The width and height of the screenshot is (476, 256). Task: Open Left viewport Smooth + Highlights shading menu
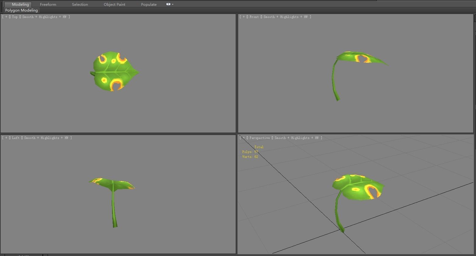tap(46, 138)
